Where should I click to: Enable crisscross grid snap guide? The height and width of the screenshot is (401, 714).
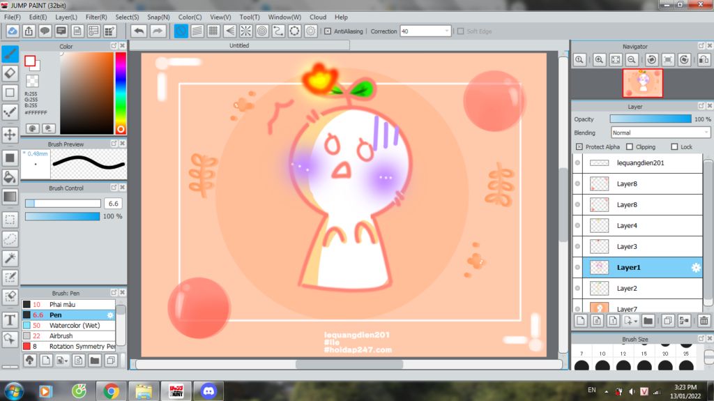[213, 31]
